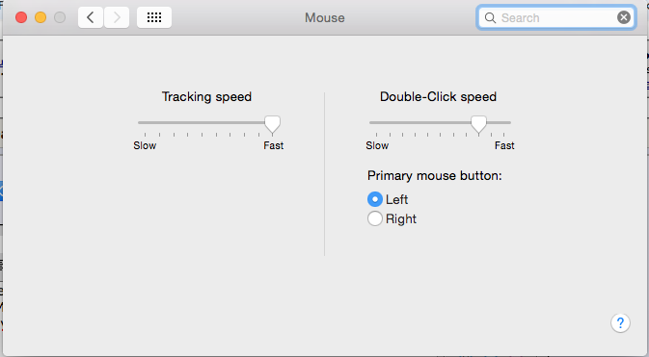Clear the search field with X icon

(x=623, y=17)
